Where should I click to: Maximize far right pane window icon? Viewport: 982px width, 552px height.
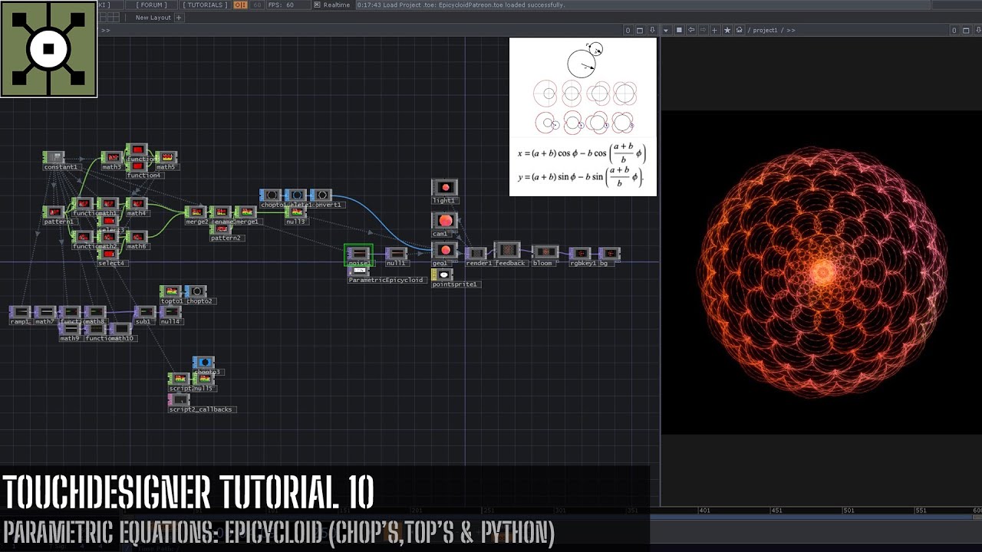965,30
